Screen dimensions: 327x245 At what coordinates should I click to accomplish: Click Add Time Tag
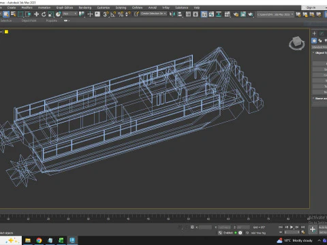(x=258, y=233)
